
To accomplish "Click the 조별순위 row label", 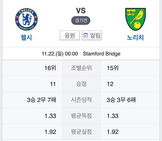I will pyautogui.click(x=81, y=68).
